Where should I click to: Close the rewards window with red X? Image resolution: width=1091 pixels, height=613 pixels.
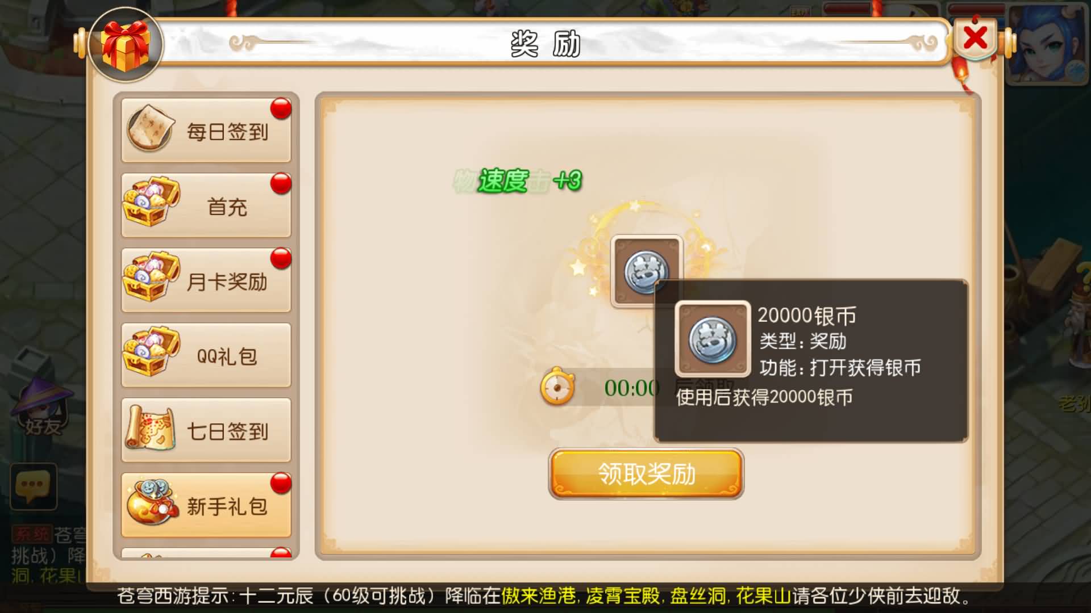[975, 39]
